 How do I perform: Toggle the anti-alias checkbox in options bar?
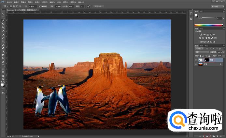click(40, 6)
